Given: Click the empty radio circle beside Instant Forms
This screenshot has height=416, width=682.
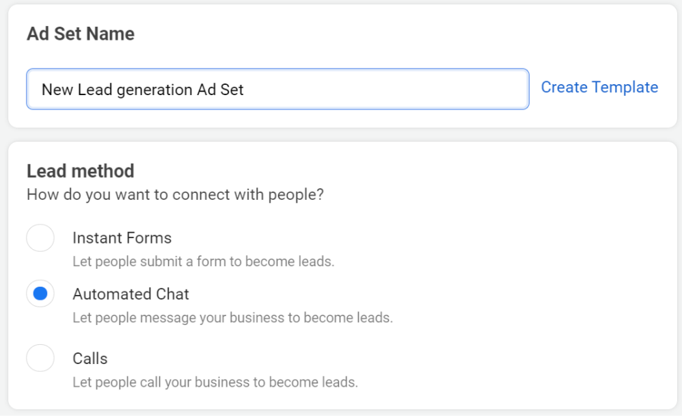Looking at the screenshot, I should tap(40, 237).
